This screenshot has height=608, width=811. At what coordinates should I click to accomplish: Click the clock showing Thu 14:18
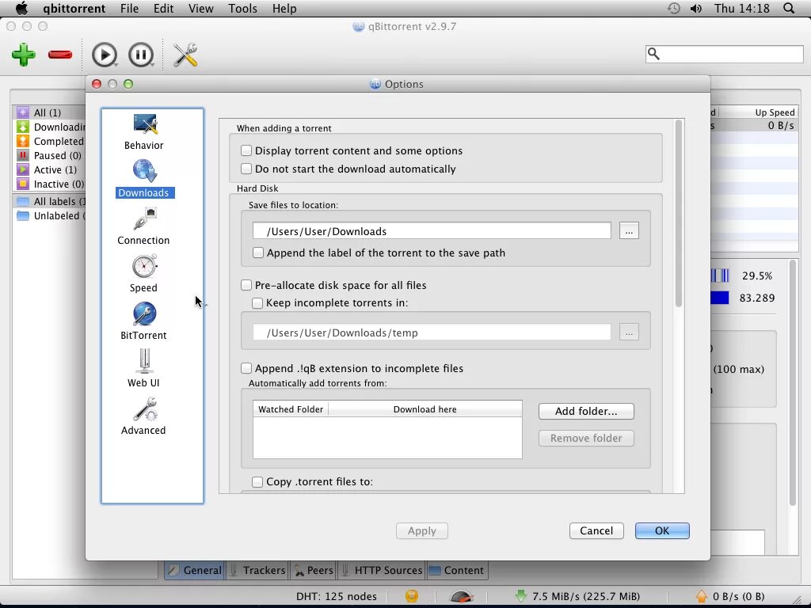pyautogui.click(x=741, y=8)
